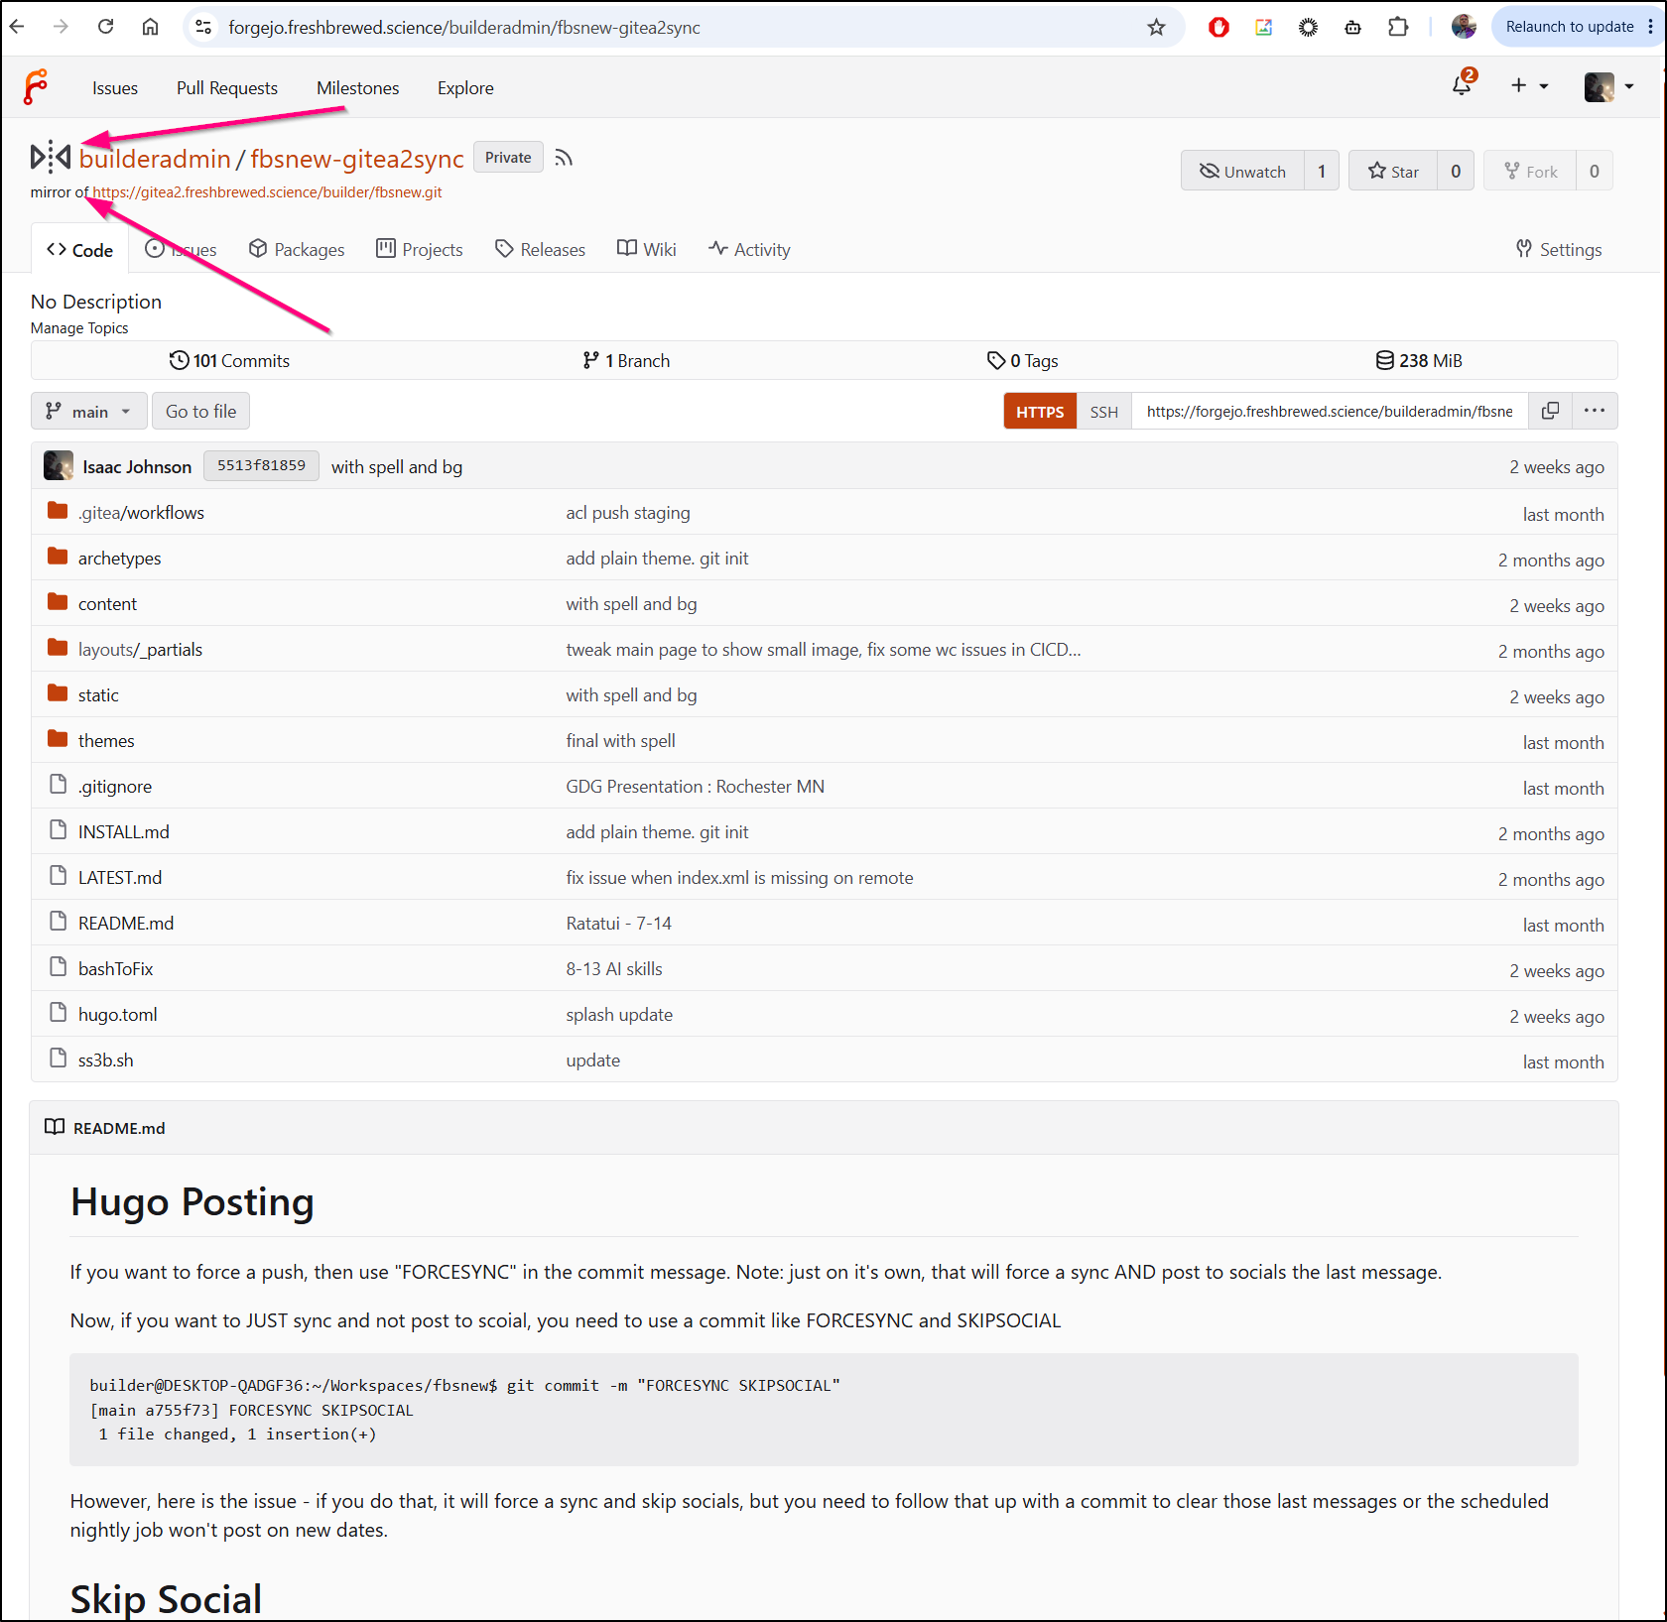
Task: Unwatch this repository
Action: click(1242, 171)
